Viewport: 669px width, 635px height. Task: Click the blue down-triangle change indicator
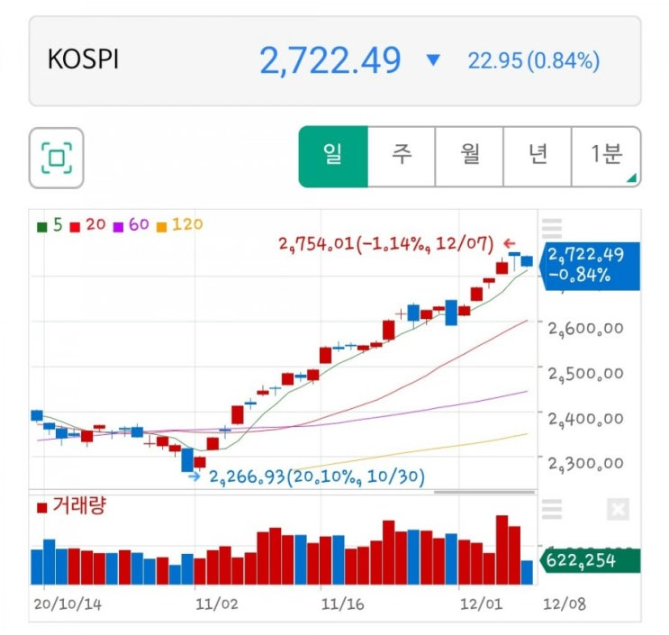[x=433, y=59]
